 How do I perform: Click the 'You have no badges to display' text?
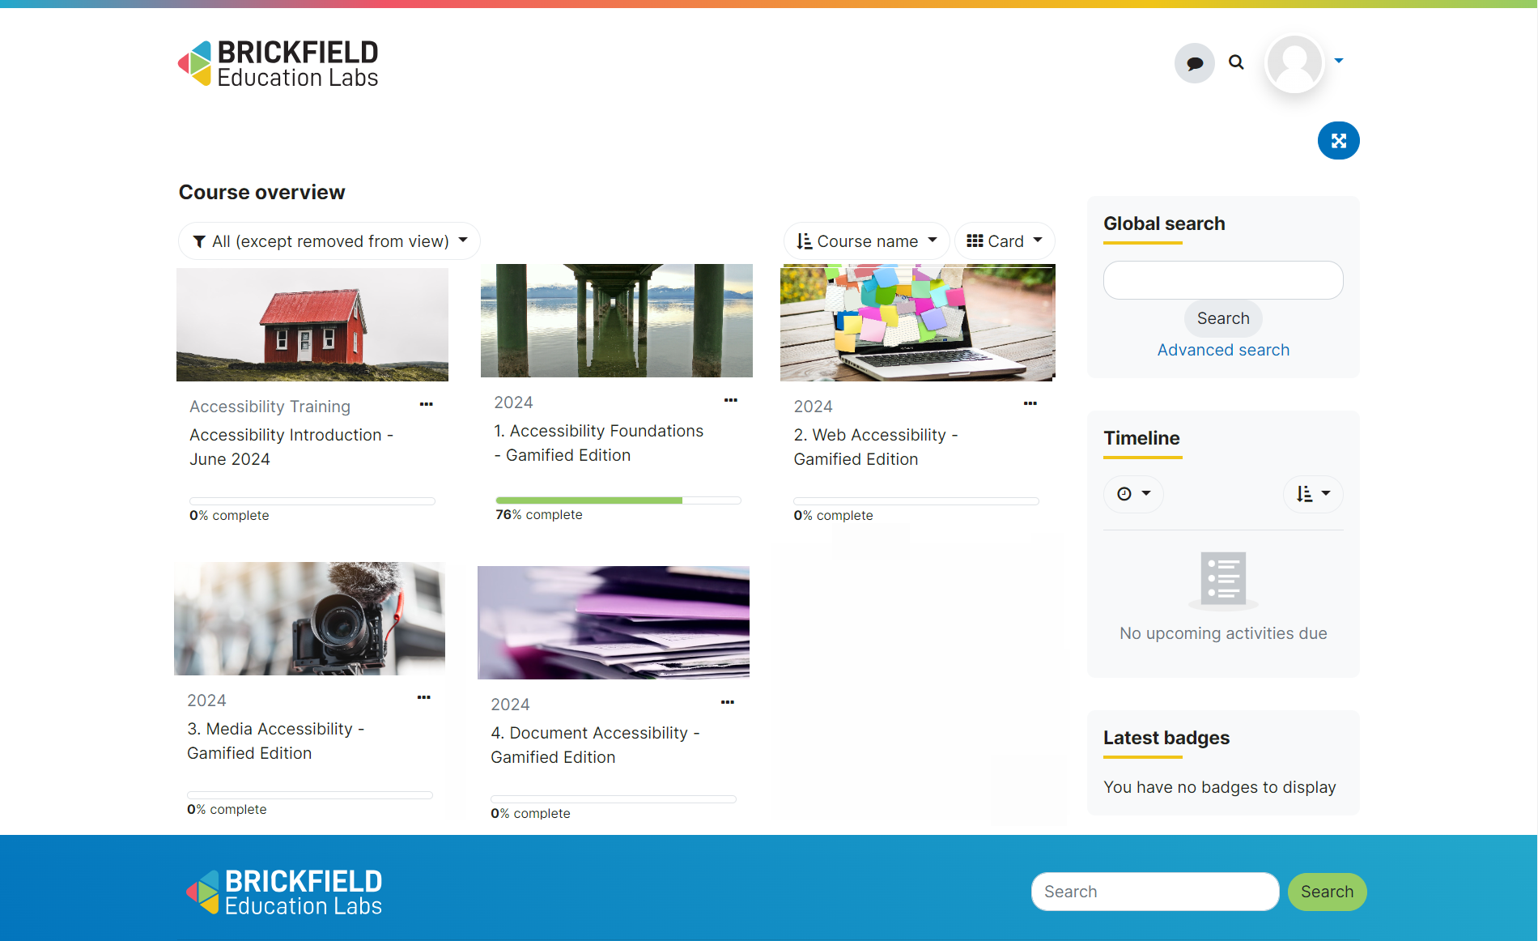1219,787
